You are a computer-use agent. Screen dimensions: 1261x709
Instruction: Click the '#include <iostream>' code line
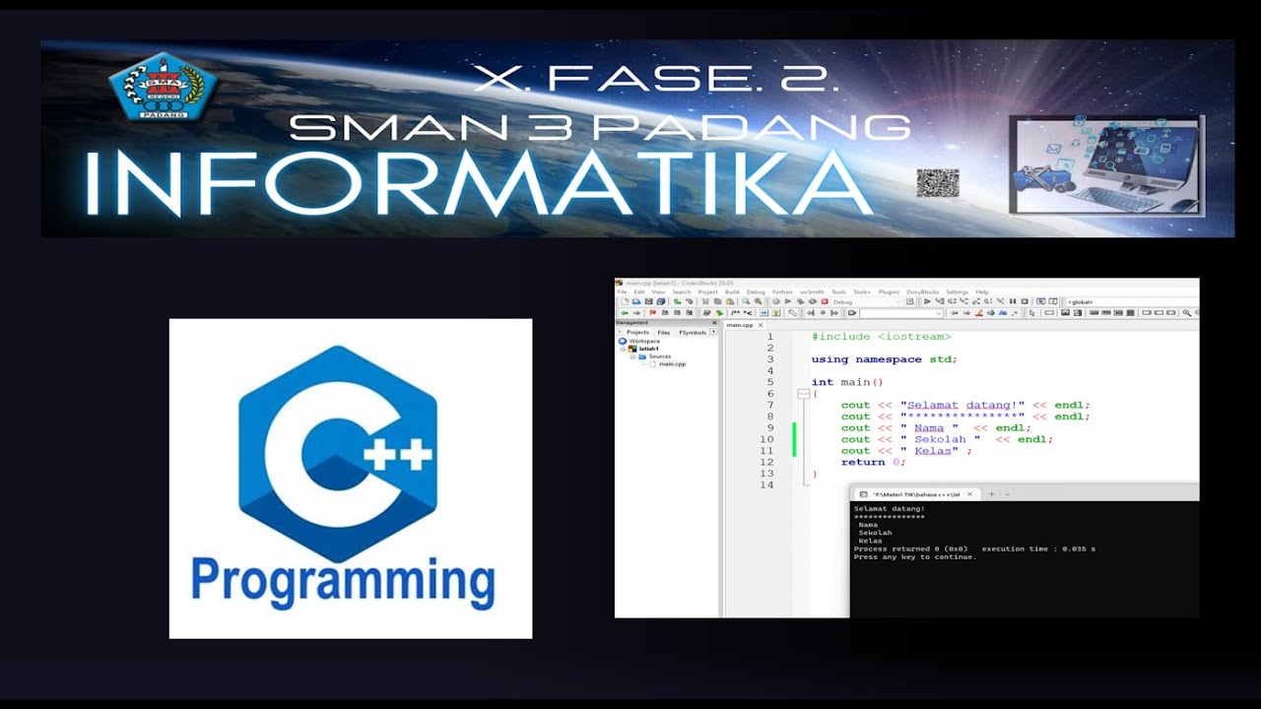(882, 337)
